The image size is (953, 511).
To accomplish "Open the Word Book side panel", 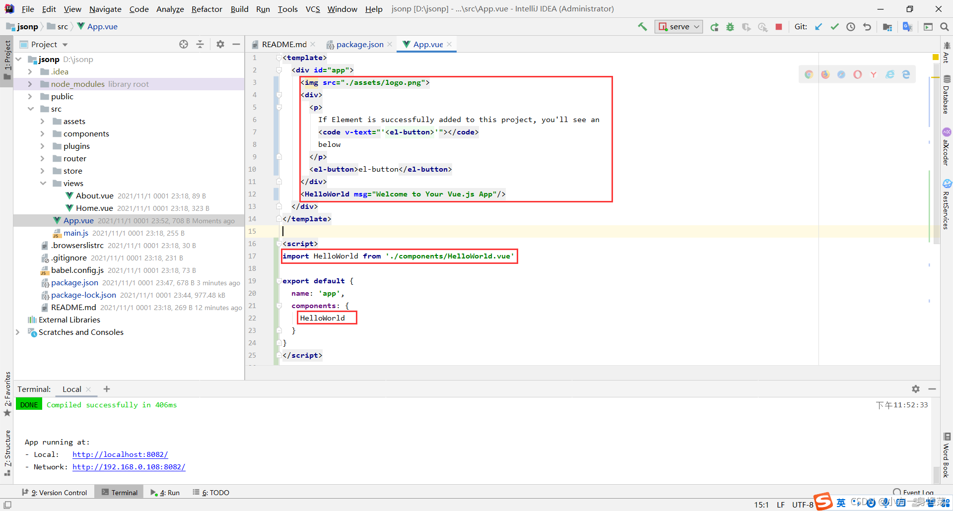I will click(x=947, y=455).
